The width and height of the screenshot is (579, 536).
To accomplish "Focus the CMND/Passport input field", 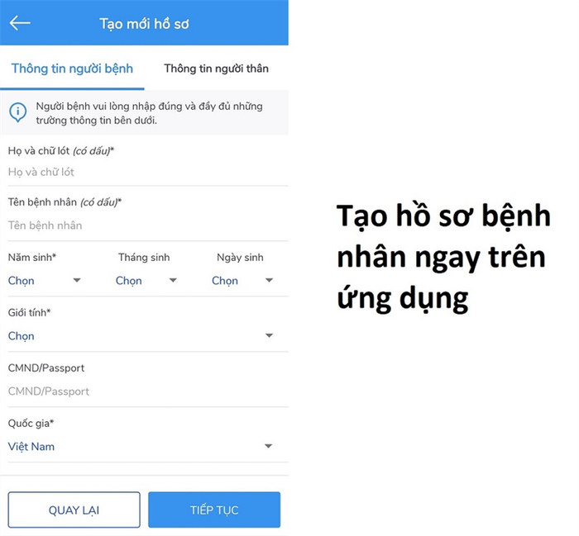I will click(148, 391).
